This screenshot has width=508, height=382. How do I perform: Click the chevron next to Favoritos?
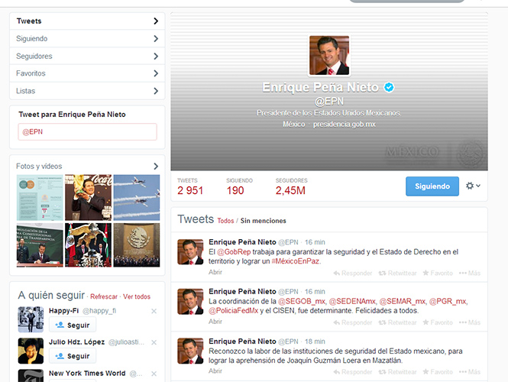(x=156, y=73)
